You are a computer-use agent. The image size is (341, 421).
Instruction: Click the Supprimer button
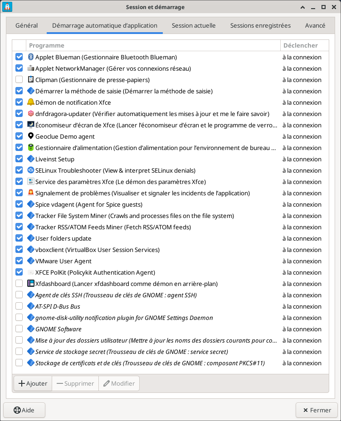[x=75, y=383]
